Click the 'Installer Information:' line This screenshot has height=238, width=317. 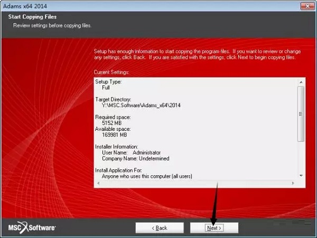click(116, 147)
